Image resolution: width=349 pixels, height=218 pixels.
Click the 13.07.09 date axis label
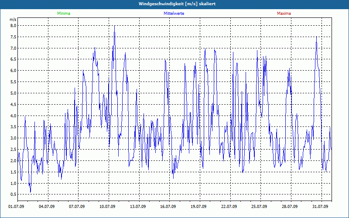point(138,207)
